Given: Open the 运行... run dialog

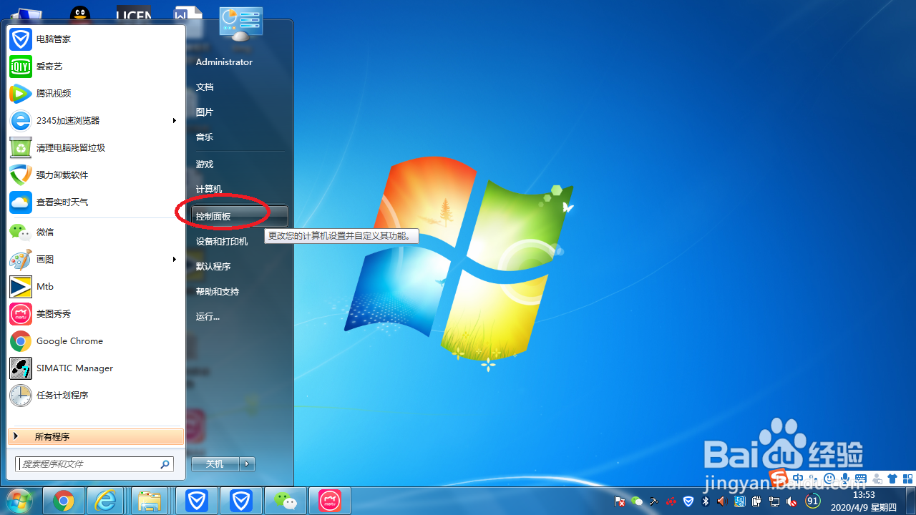Looking at the screenshot, I should (x=240, y=316).
